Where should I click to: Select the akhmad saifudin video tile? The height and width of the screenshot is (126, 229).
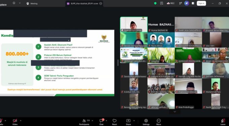[161, 101]
